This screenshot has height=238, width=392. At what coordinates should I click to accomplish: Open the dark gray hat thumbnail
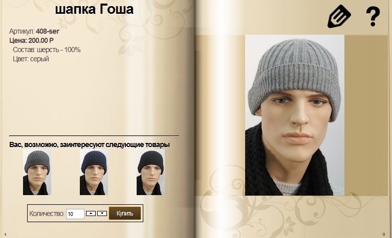coord(37,172)
